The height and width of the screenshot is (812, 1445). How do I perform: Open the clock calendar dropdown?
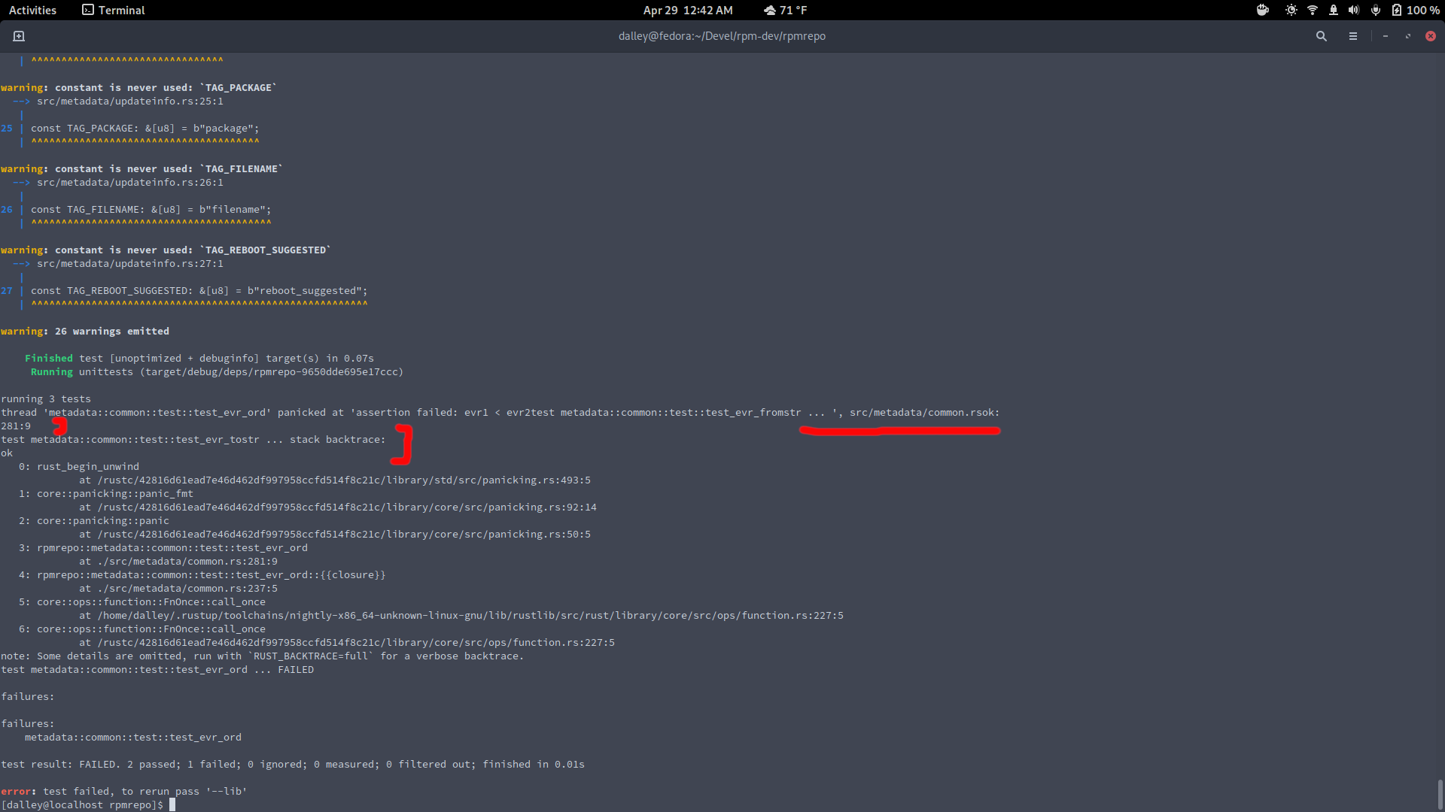click(687, 10)
